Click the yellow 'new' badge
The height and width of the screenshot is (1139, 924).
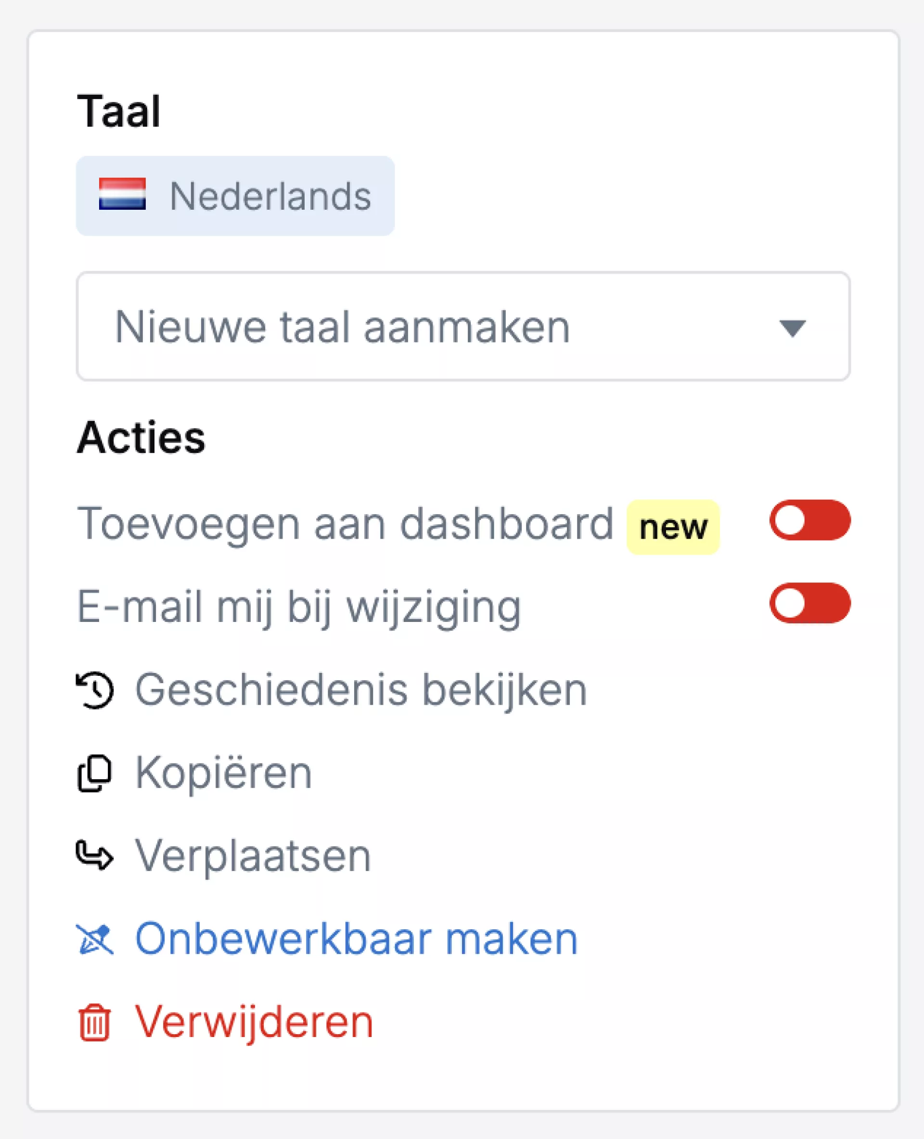673,527
